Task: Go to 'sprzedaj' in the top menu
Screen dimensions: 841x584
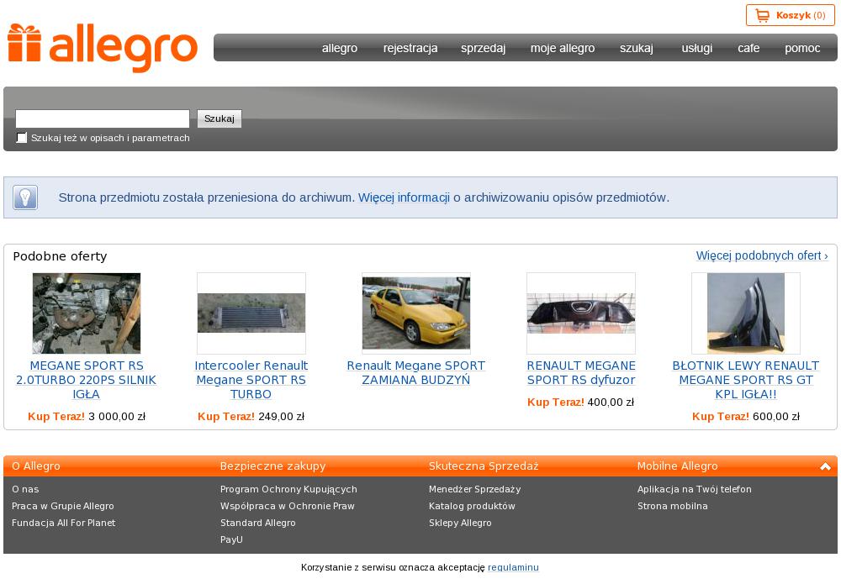Action: pyautogui.click(x=484, y=48)
